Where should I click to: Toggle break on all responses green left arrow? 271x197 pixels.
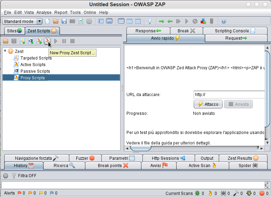[x=170, y=22]
